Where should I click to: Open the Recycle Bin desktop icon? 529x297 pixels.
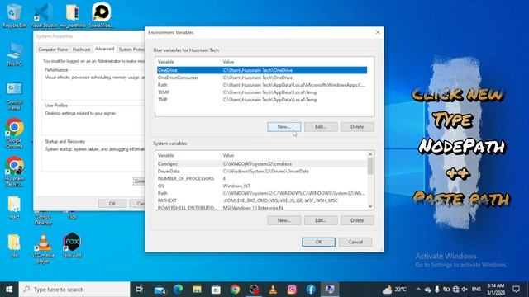[x=13, y=15]
